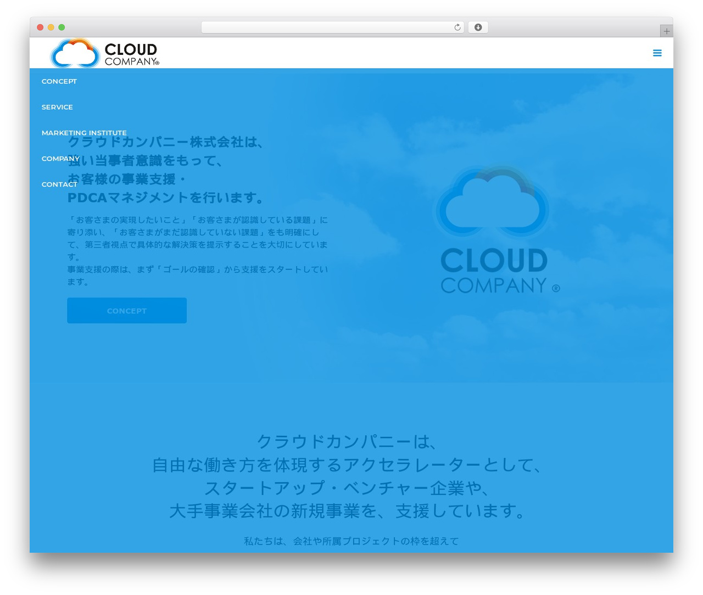Screen dimensions: 703x595
Task: Open the SERVICE menu item
Action: (x=57, y=107)
